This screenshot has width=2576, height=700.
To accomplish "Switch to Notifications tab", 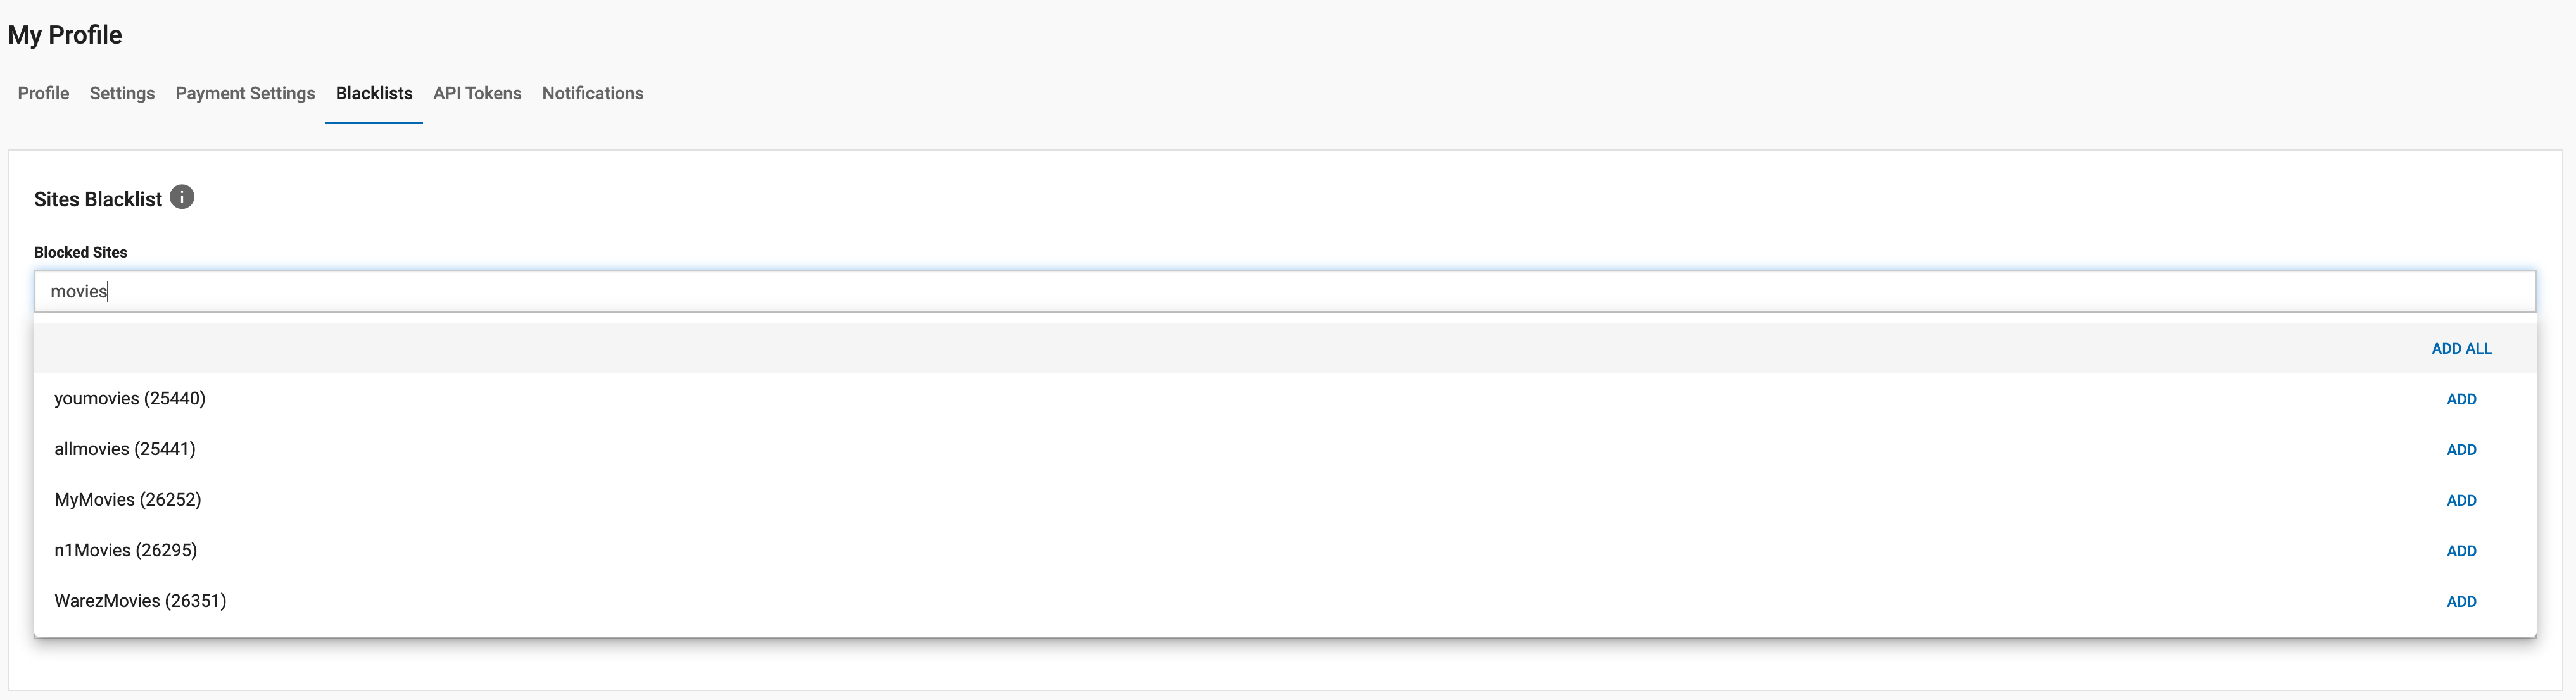I will pyautogui.click(x=592, y=93).
